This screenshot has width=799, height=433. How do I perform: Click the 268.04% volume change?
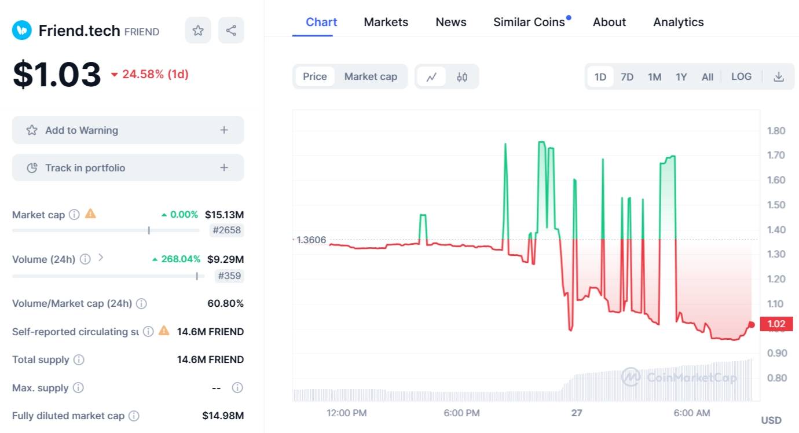tap(177, 259)
